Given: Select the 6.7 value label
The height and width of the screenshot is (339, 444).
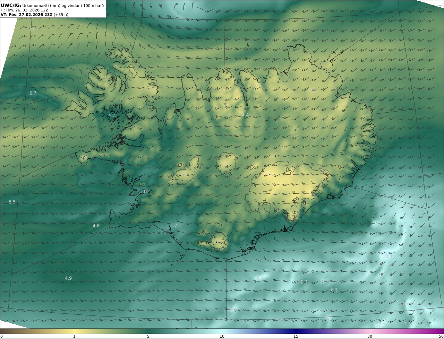Looking at the screenshot, I should click(x=304, y=282).
